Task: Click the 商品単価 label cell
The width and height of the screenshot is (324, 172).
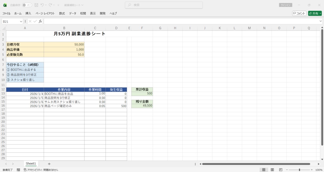Action: point(25,50)
